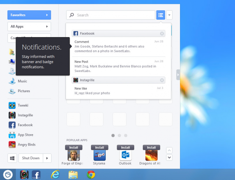Expand the Shut Down options arrow
Screen dimensions: 235x180
coord(47,158)
